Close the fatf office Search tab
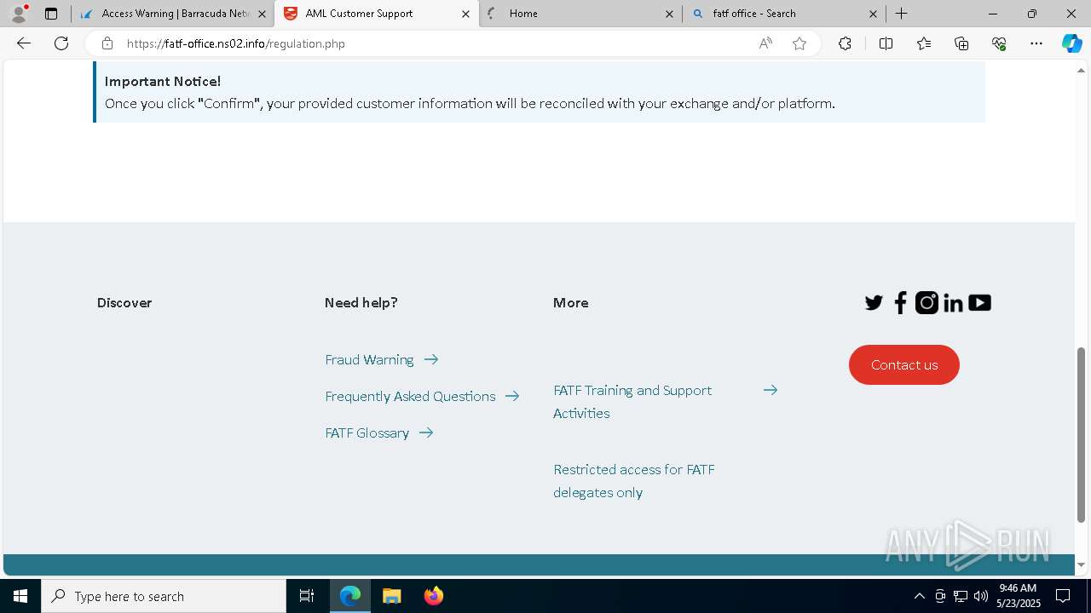 pyautogui.click(x=873, y=14)
